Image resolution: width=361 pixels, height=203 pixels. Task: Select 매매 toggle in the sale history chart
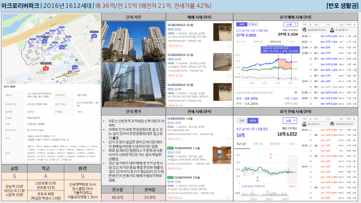pos(242,24)
